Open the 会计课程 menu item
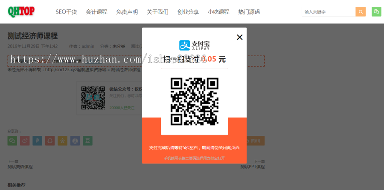Viewport: 384px width, 190px height. click(96, 12)
